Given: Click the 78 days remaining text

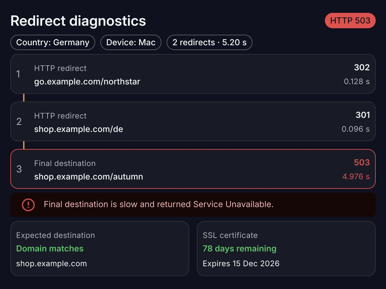Looking at the screenshot, I should pos(240,249).
